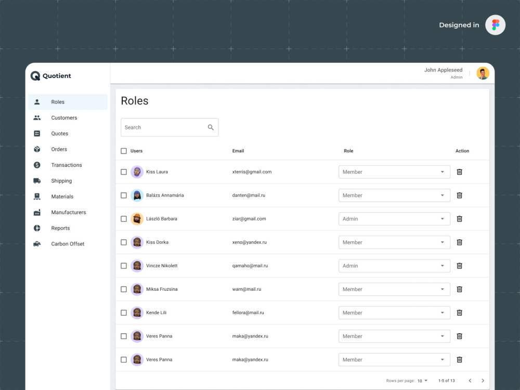The image size is (520, 390).
Task: Go to previous page arrow
Action: (x=470, y=381)
